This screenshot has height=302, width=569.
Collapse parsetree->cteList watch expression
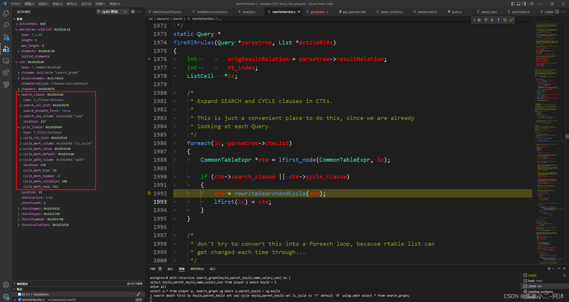click(17, 30)
